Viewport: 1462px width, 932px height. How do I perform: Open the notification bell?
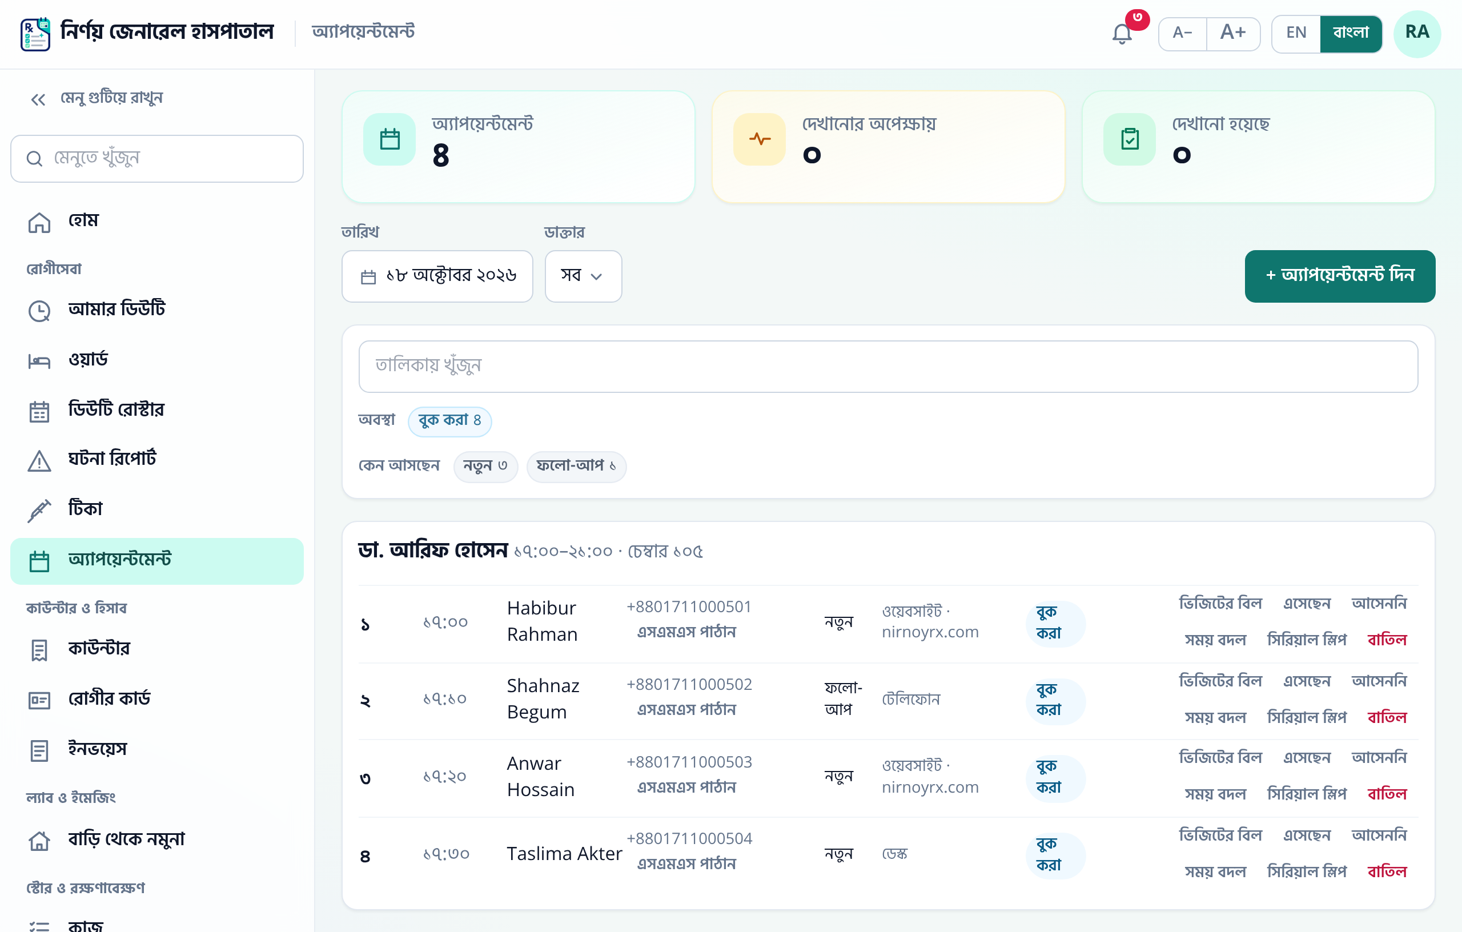coord(1122,33)
